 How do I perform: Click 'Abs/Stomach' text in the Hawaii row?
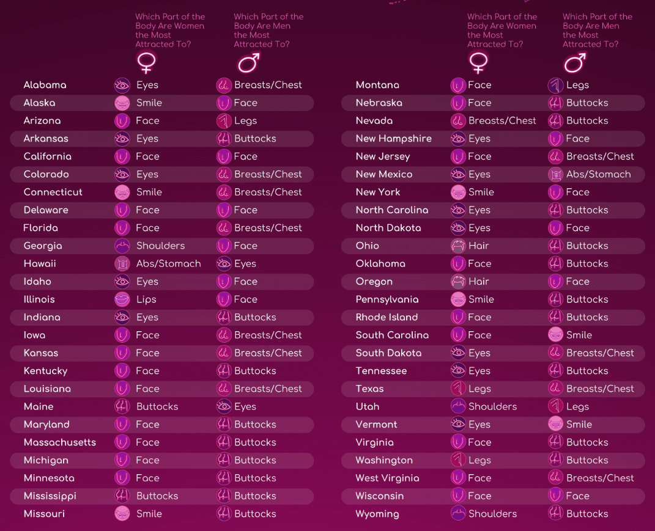click(168, 264)
